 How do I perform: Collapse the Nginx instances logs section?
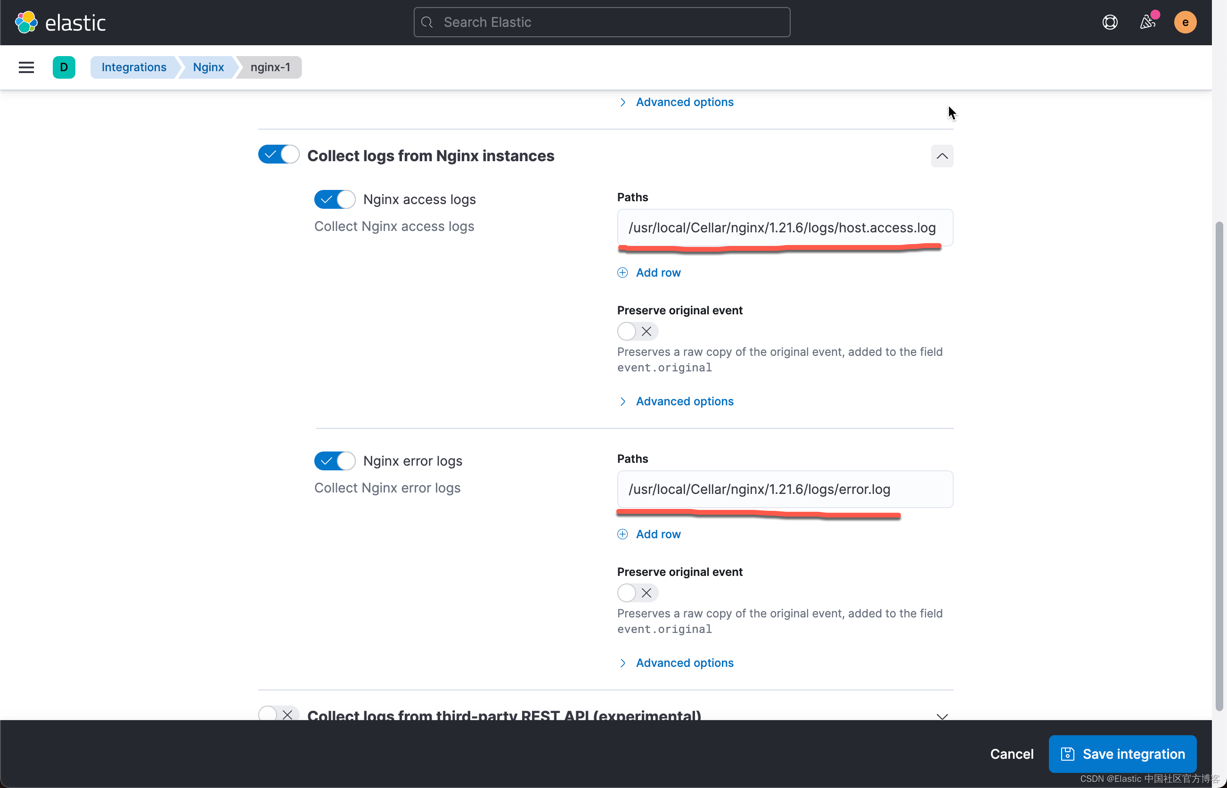[941, 156]
